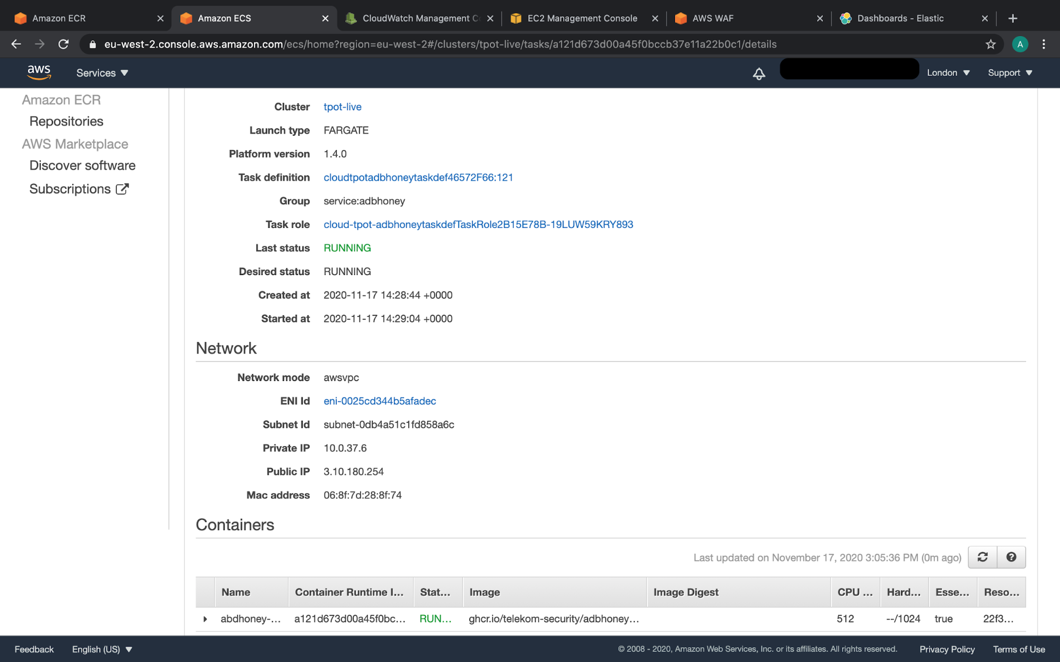Open a new browser tab

pos(1013,18)
